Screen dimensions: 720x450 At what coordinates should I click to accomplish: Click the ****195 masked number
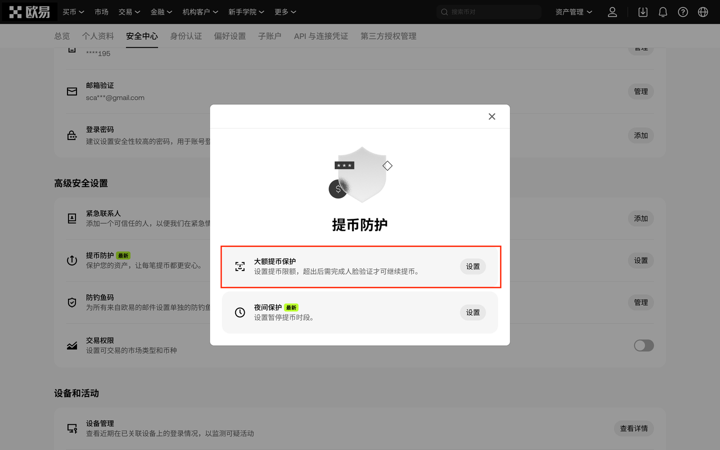(98, 53)
